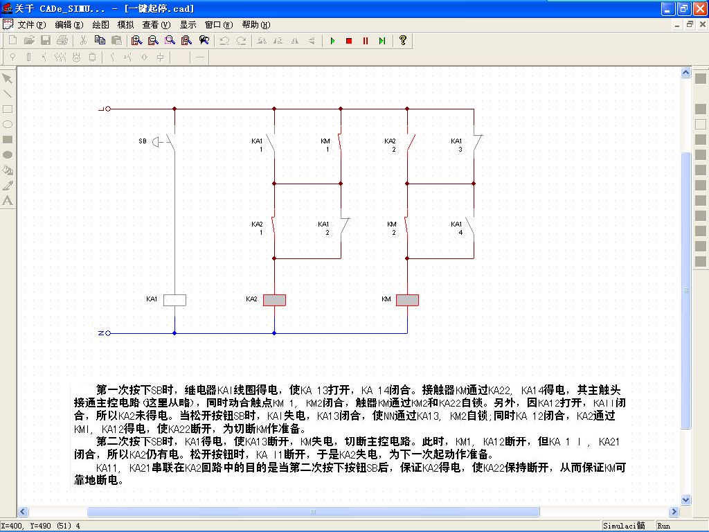
Task: Rotate the component right
Action: pos(278,41)
